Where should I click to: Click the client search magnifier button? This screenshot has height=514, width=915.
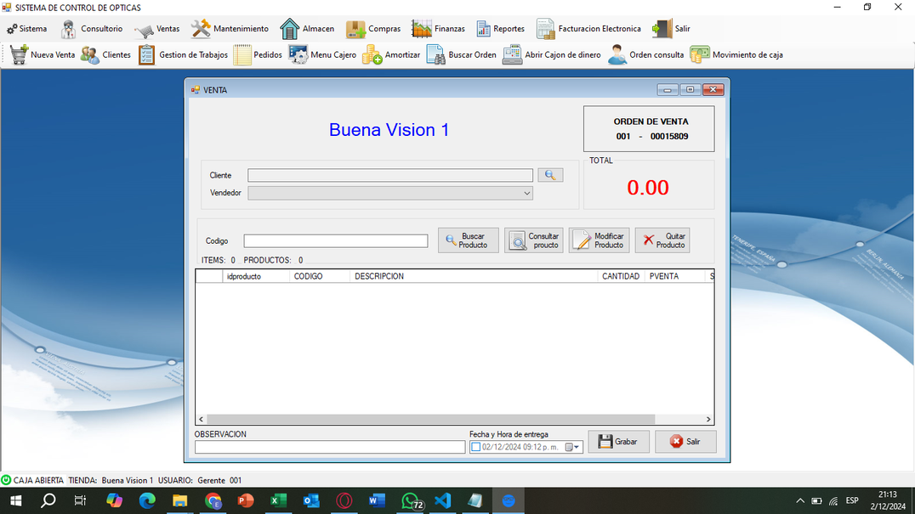coord(550,175)
